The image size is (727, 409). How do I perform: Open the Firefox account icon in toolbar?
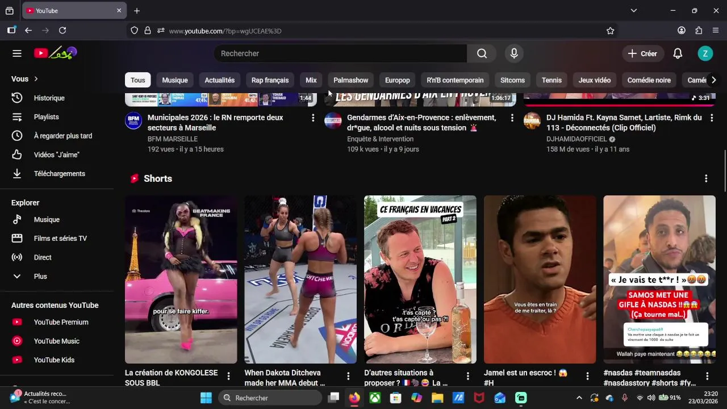682,31
